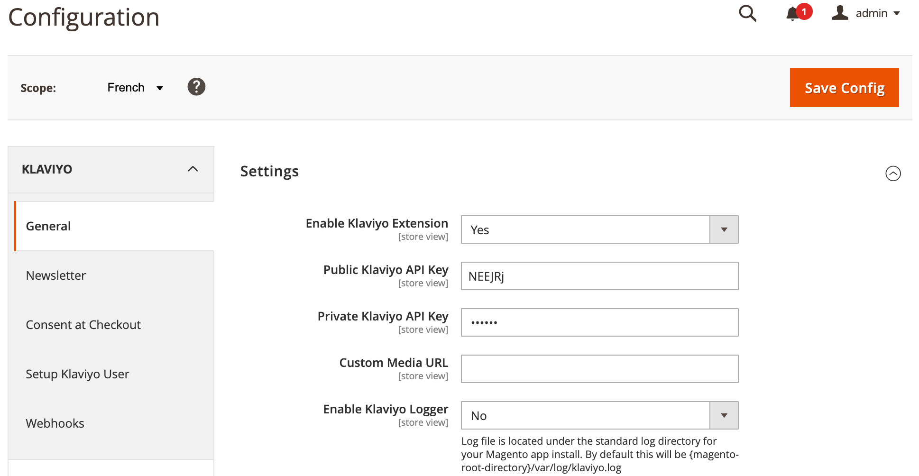Viewport: 919px width, 476px height.
Task: Open the Enable Klaviyo Logger dropdown
Action: 599,416
